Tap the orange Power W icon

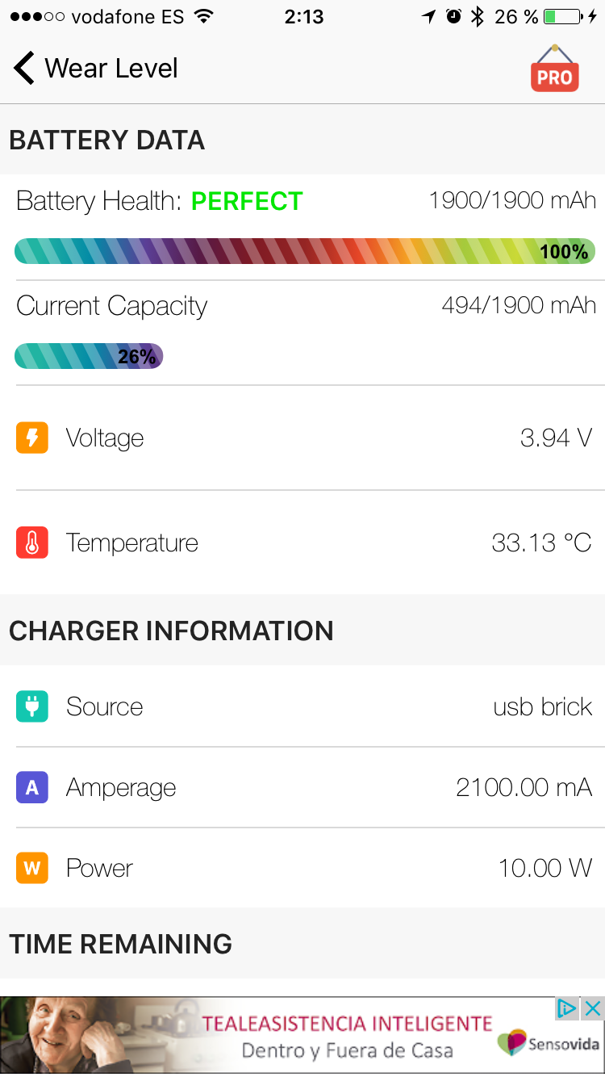[x=32, y=868]
